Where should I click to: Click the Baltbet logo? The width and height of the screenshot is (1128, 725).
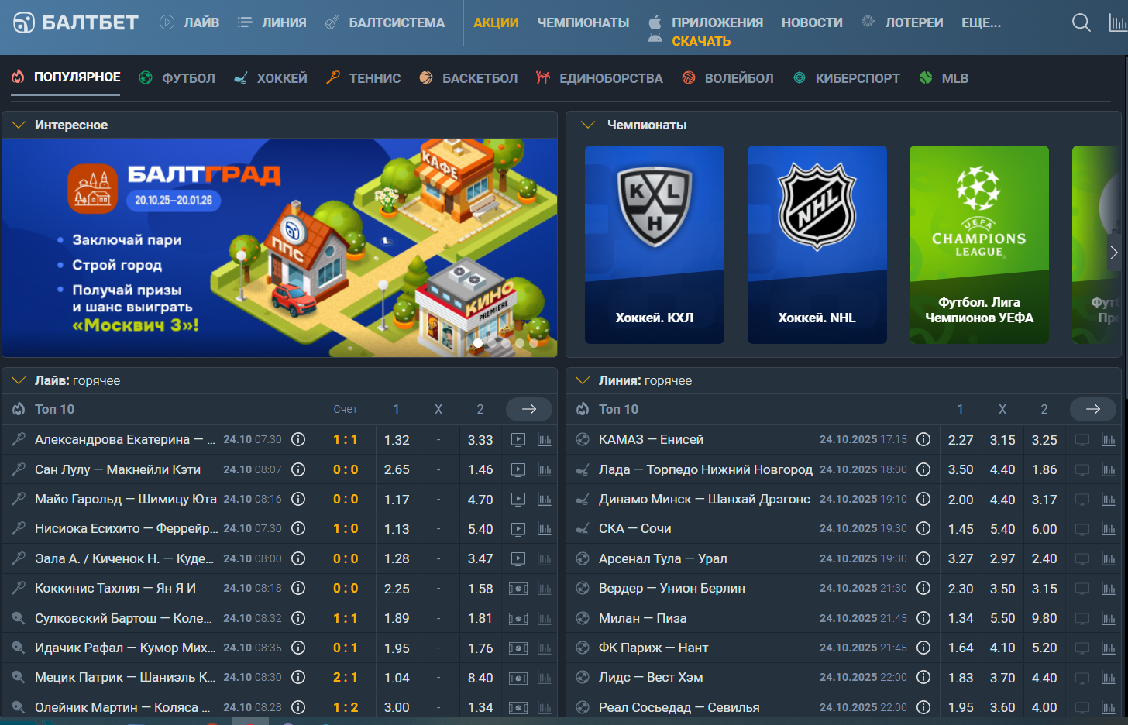point(76,22)
